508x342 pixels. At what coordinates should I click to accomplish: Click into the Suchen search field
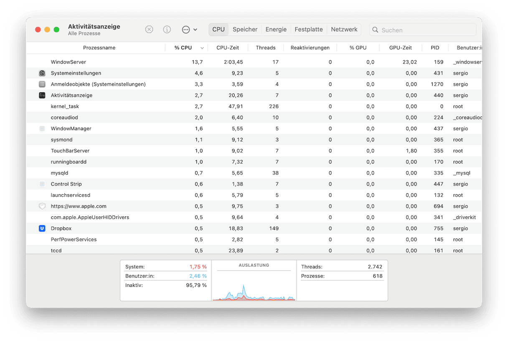[426, 30]
